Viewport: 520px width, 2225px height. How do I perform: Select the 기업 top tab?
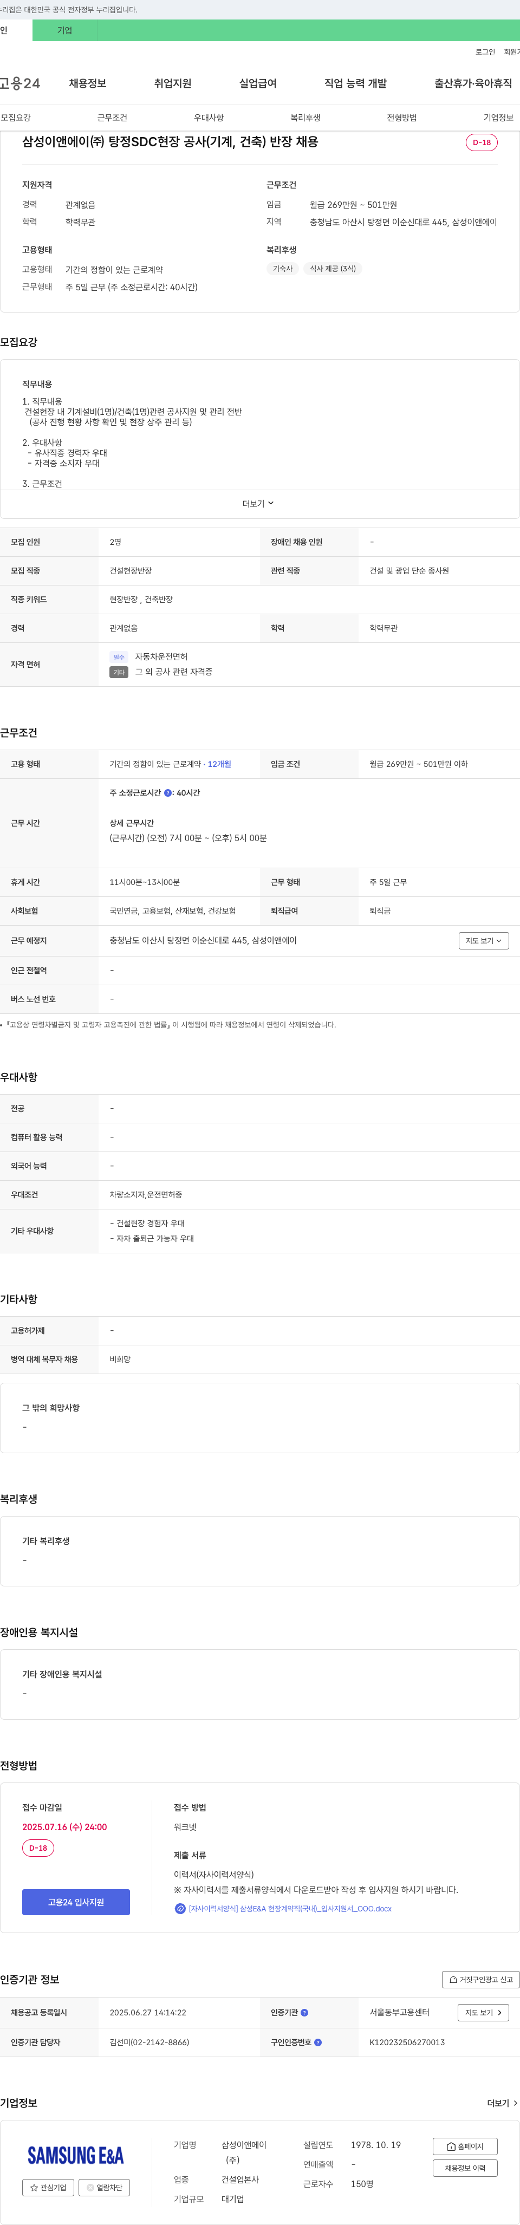[x=65, y=30]
